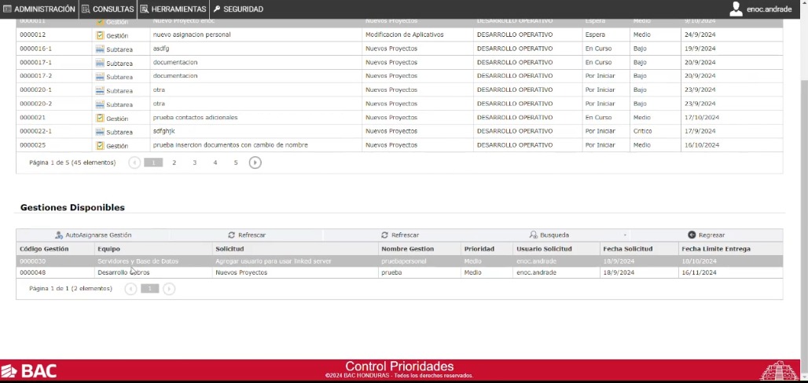The image size is (808, 383).
Task: Click next page arrow in Gestiones Disponibles pager
Action: pyautogui.click(x=169, y=289)
